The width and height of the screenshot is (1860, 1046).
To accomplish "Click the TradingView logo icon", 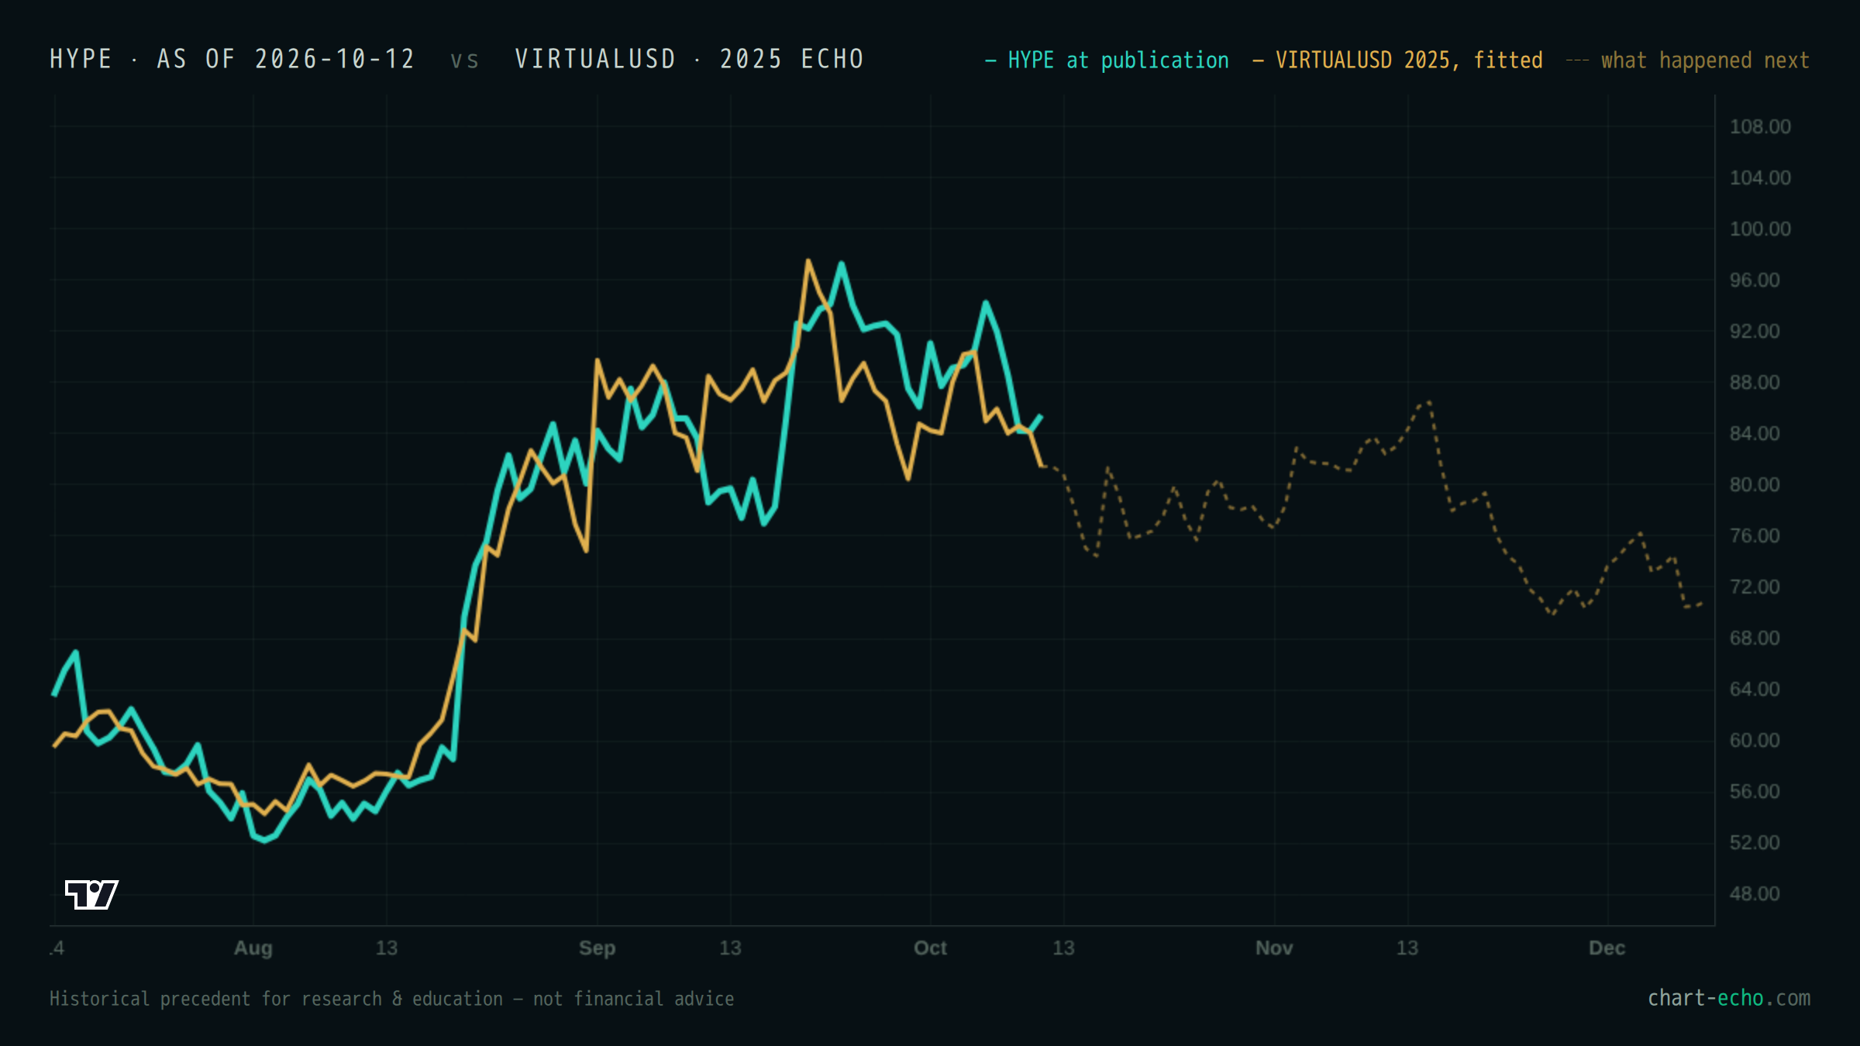I will click(91, 894).
